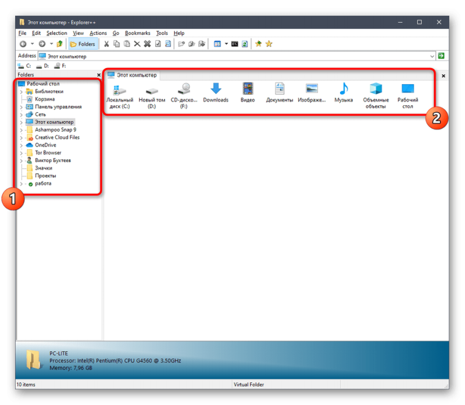Go forward with the Forward arrow button

pos(42,44)
